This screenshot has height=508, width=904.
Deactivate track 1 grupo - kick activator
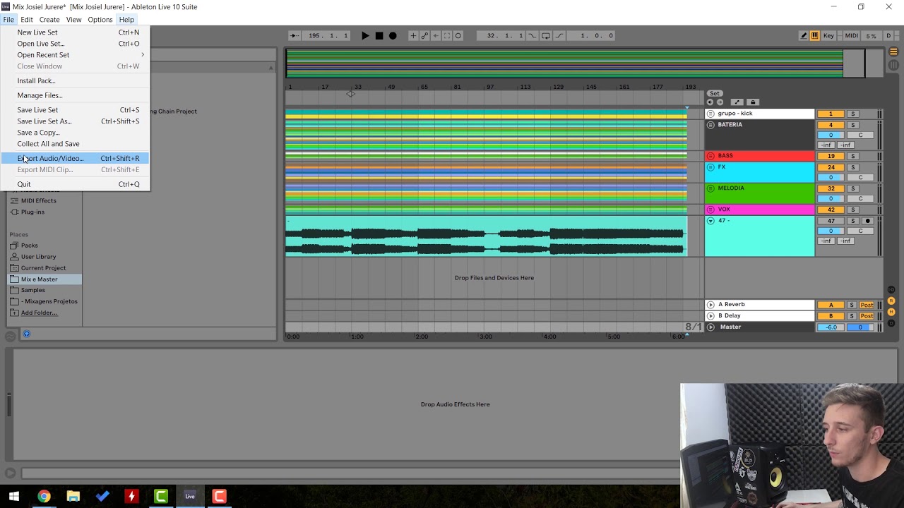click(831, 114)
